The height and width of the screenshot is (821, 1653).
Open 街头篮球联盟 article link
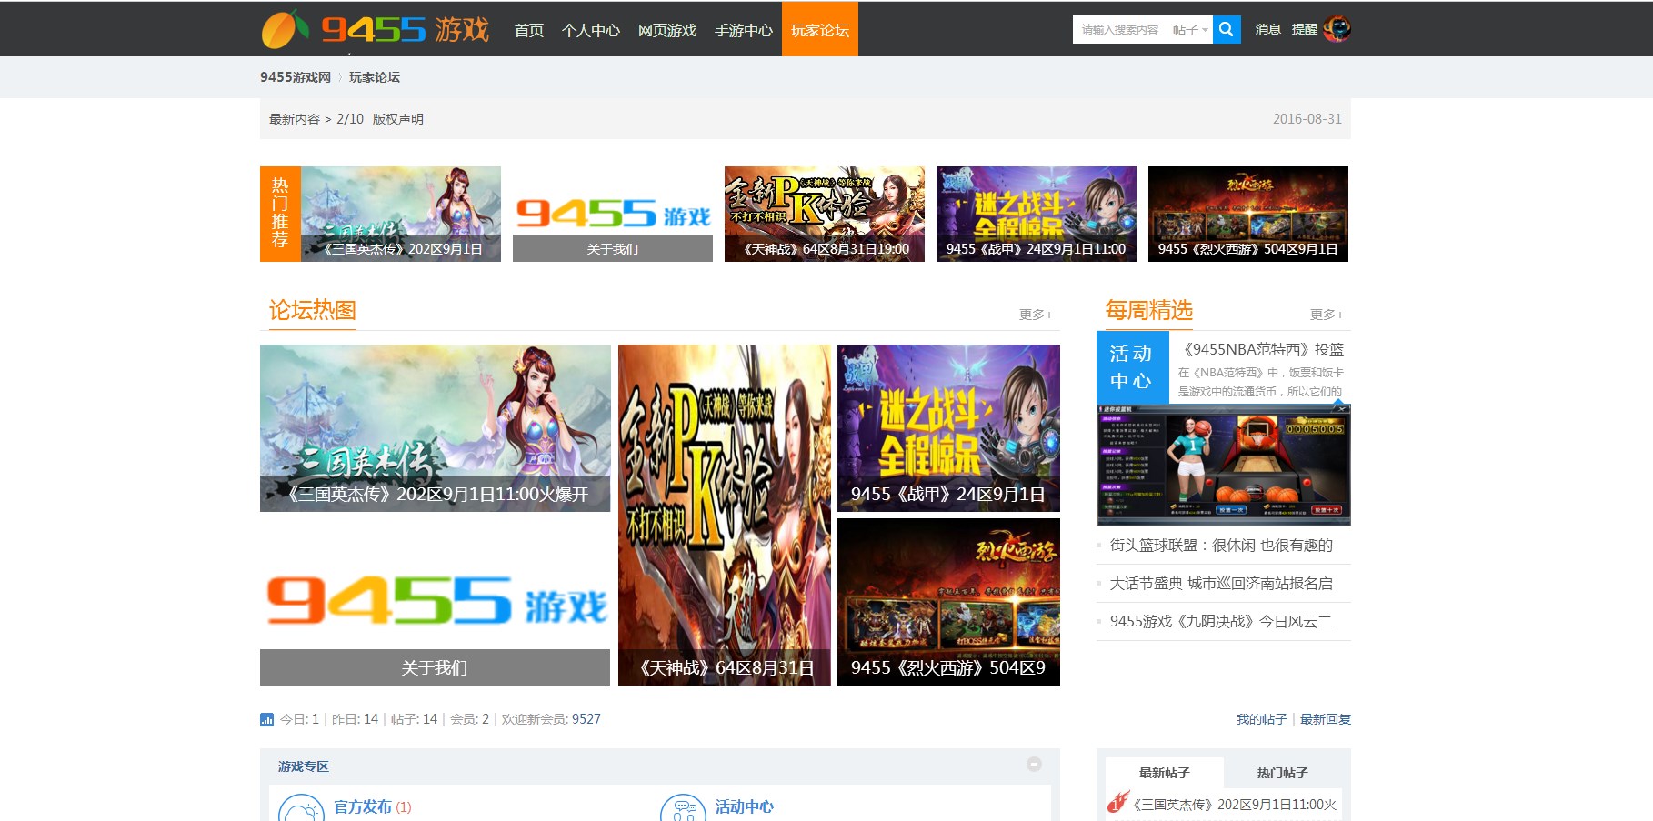(x=1221, y=546)
